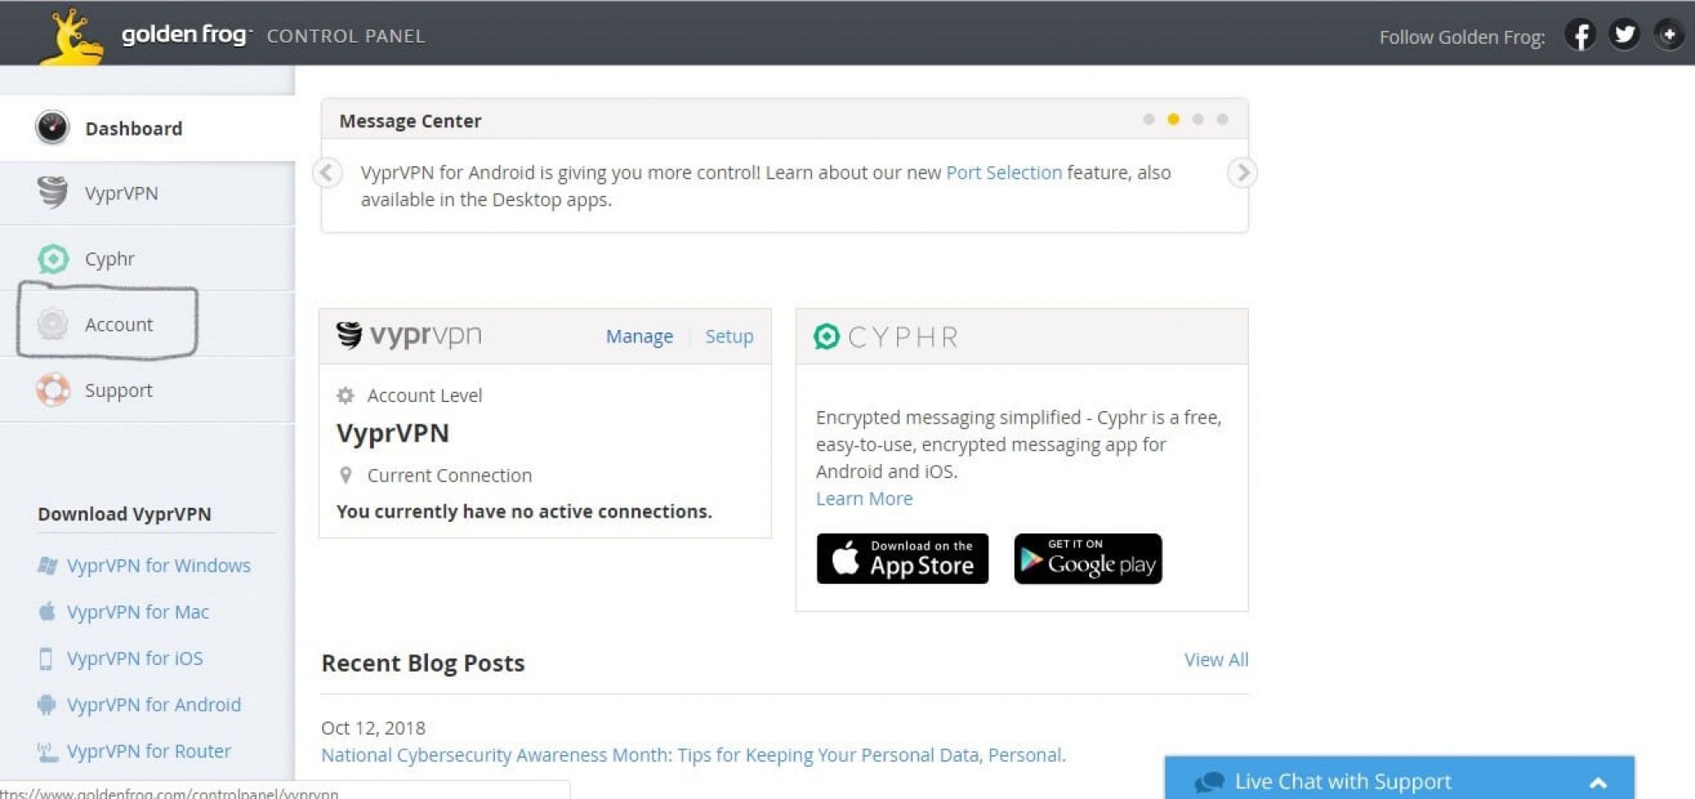Open the Google Plus social icon
The width and height of the screenshot is (1695, 799).
[1669, 35]
